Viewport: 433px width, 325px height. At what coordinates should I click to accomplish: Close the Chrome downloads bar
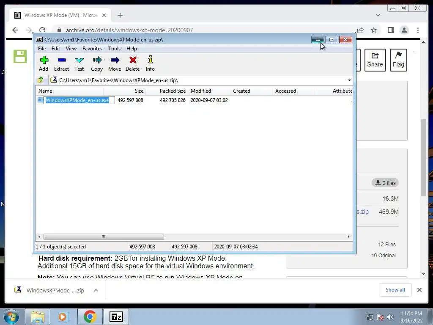[x=419, y=290]
